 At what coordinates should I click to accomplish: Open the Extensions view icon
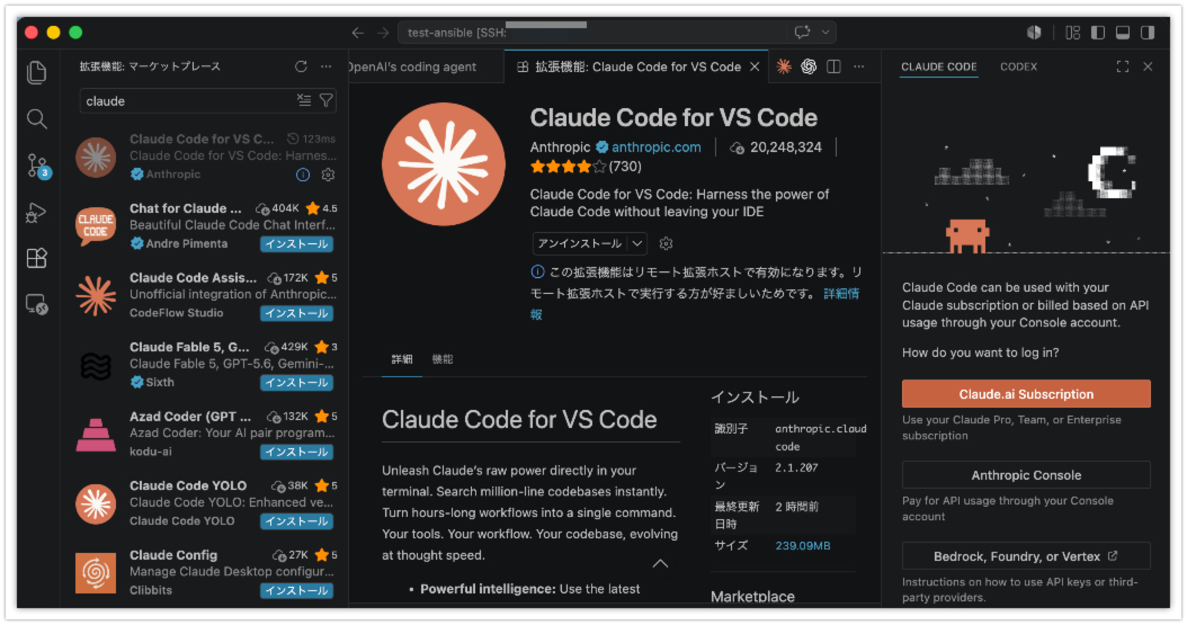coord(37,258)
